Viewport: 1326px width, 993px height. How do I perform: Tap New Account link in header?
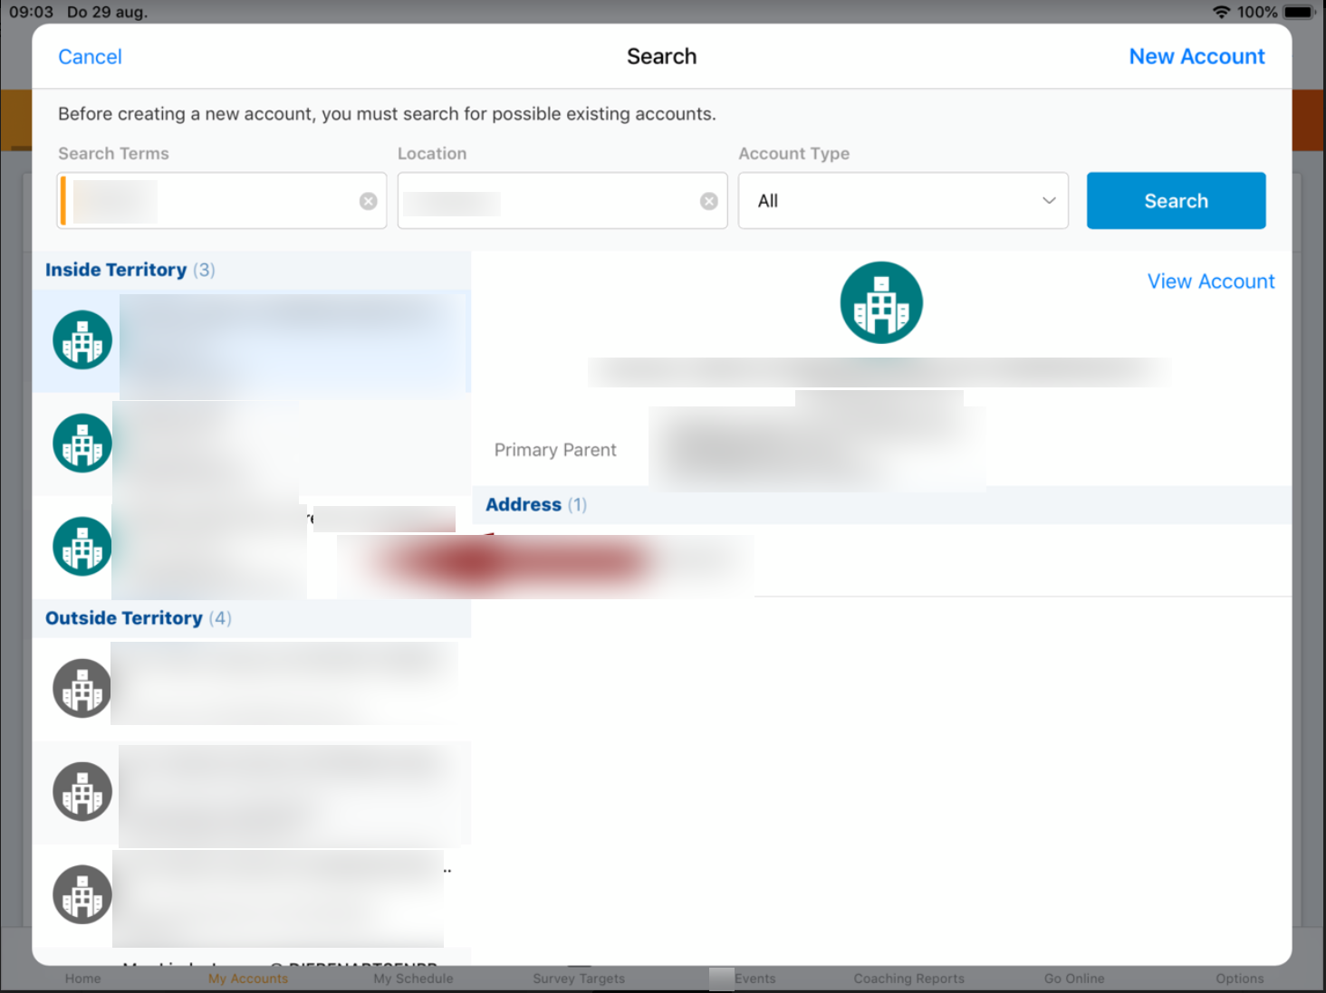click(x=1196, y=57)
